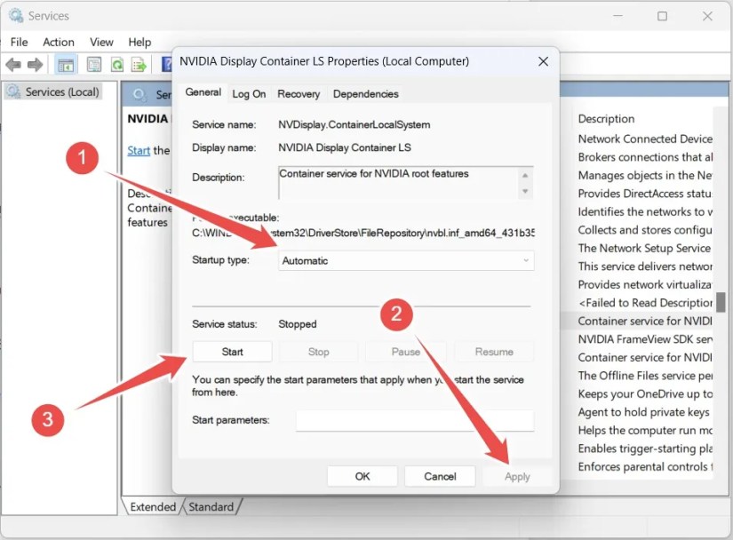Close the NVIDIA properties dialog
733x540 pixels.
tap(543, 61)
